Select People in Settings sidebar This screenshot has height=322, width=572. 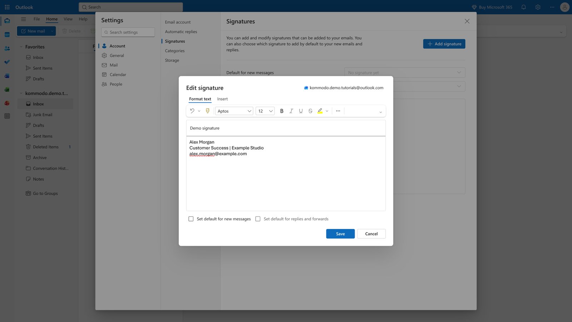coord(116,84)
